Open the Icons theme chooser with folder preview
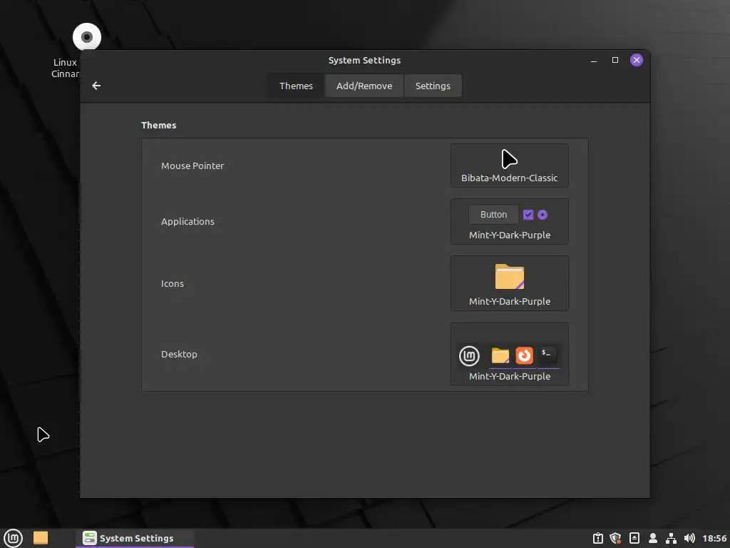The image size is (730, 548). (x=509, y=283)
